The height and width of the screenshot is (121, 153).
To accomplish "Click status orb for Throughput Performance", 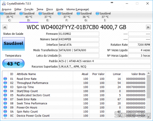I will 5,83.
